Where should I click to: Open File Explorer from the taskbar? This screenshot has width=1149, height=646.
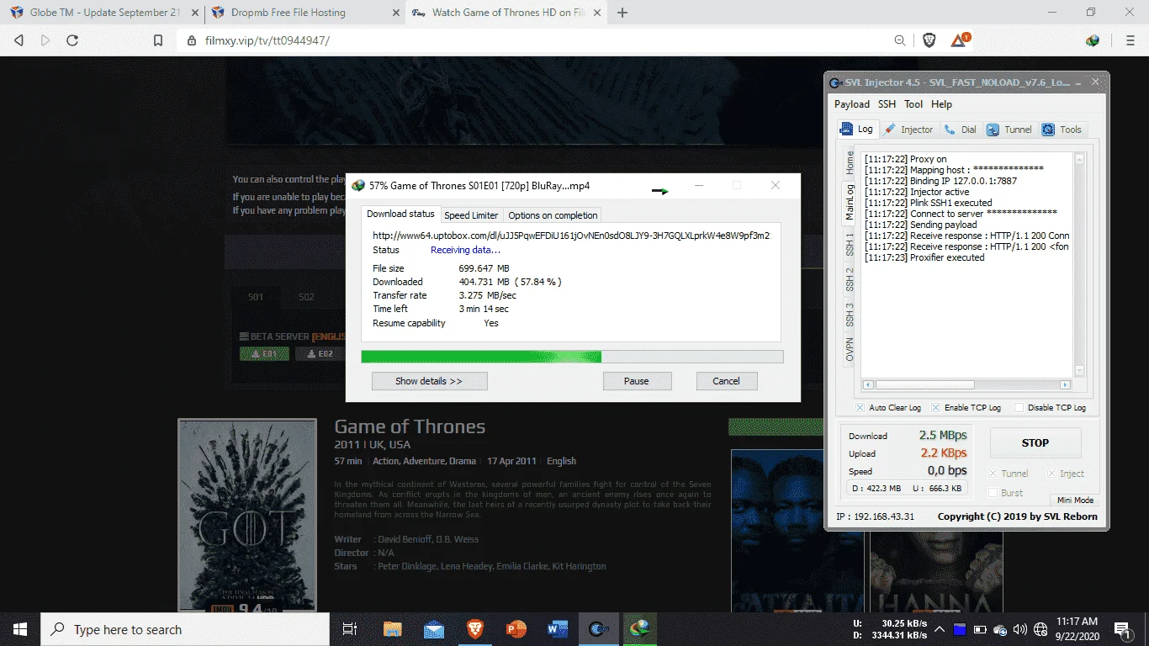392,629
